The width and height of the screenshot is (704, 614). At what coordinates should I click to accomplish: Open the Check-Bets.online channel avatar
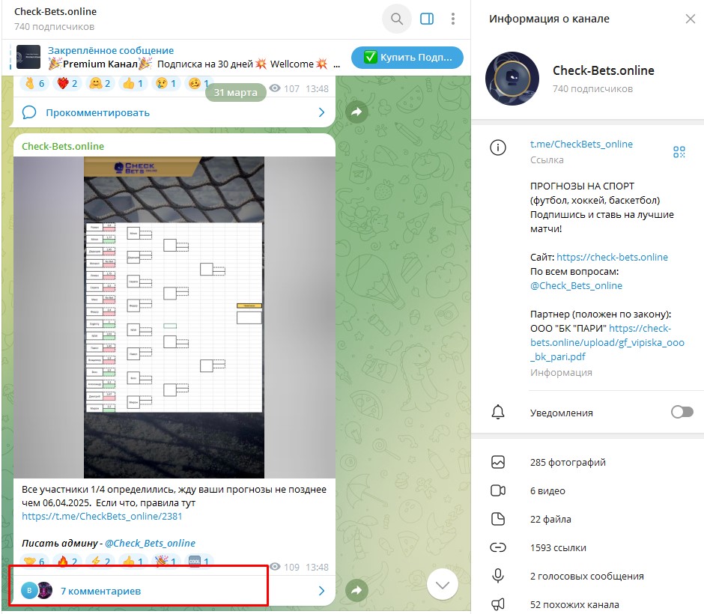pos(512,79)
